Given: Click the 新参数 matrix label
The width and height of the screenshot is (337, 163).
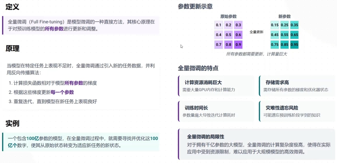Looking at the screenshot, I should (285, 16).
